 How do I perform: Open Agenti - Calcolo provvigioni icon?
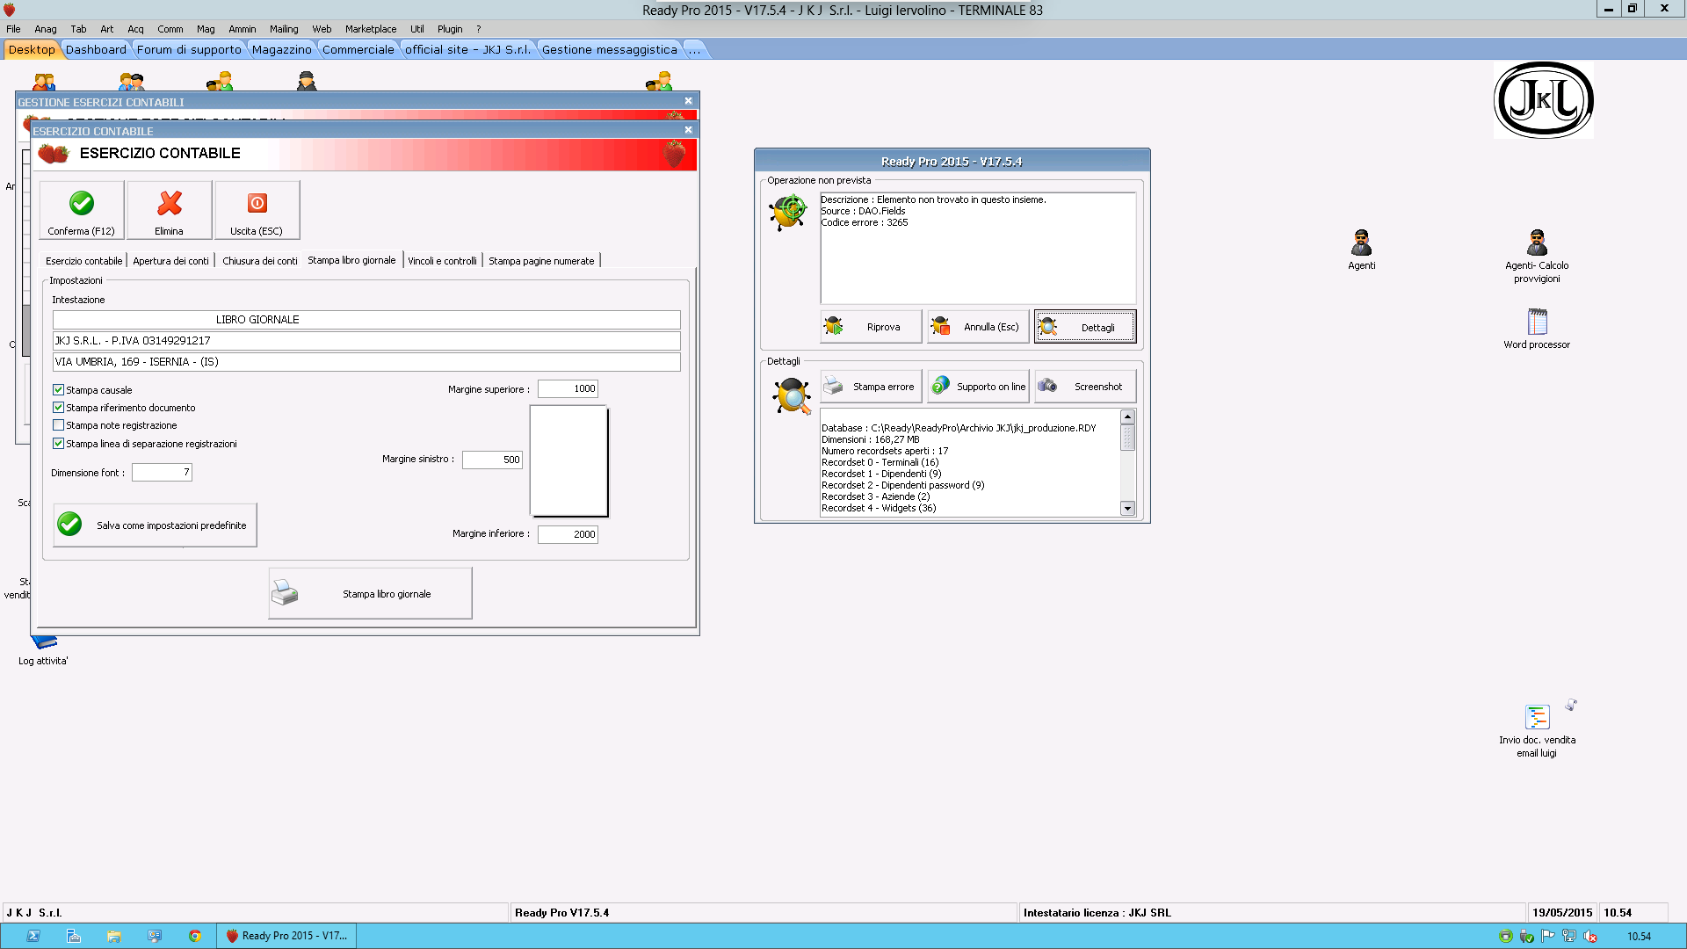[1537, 243]
